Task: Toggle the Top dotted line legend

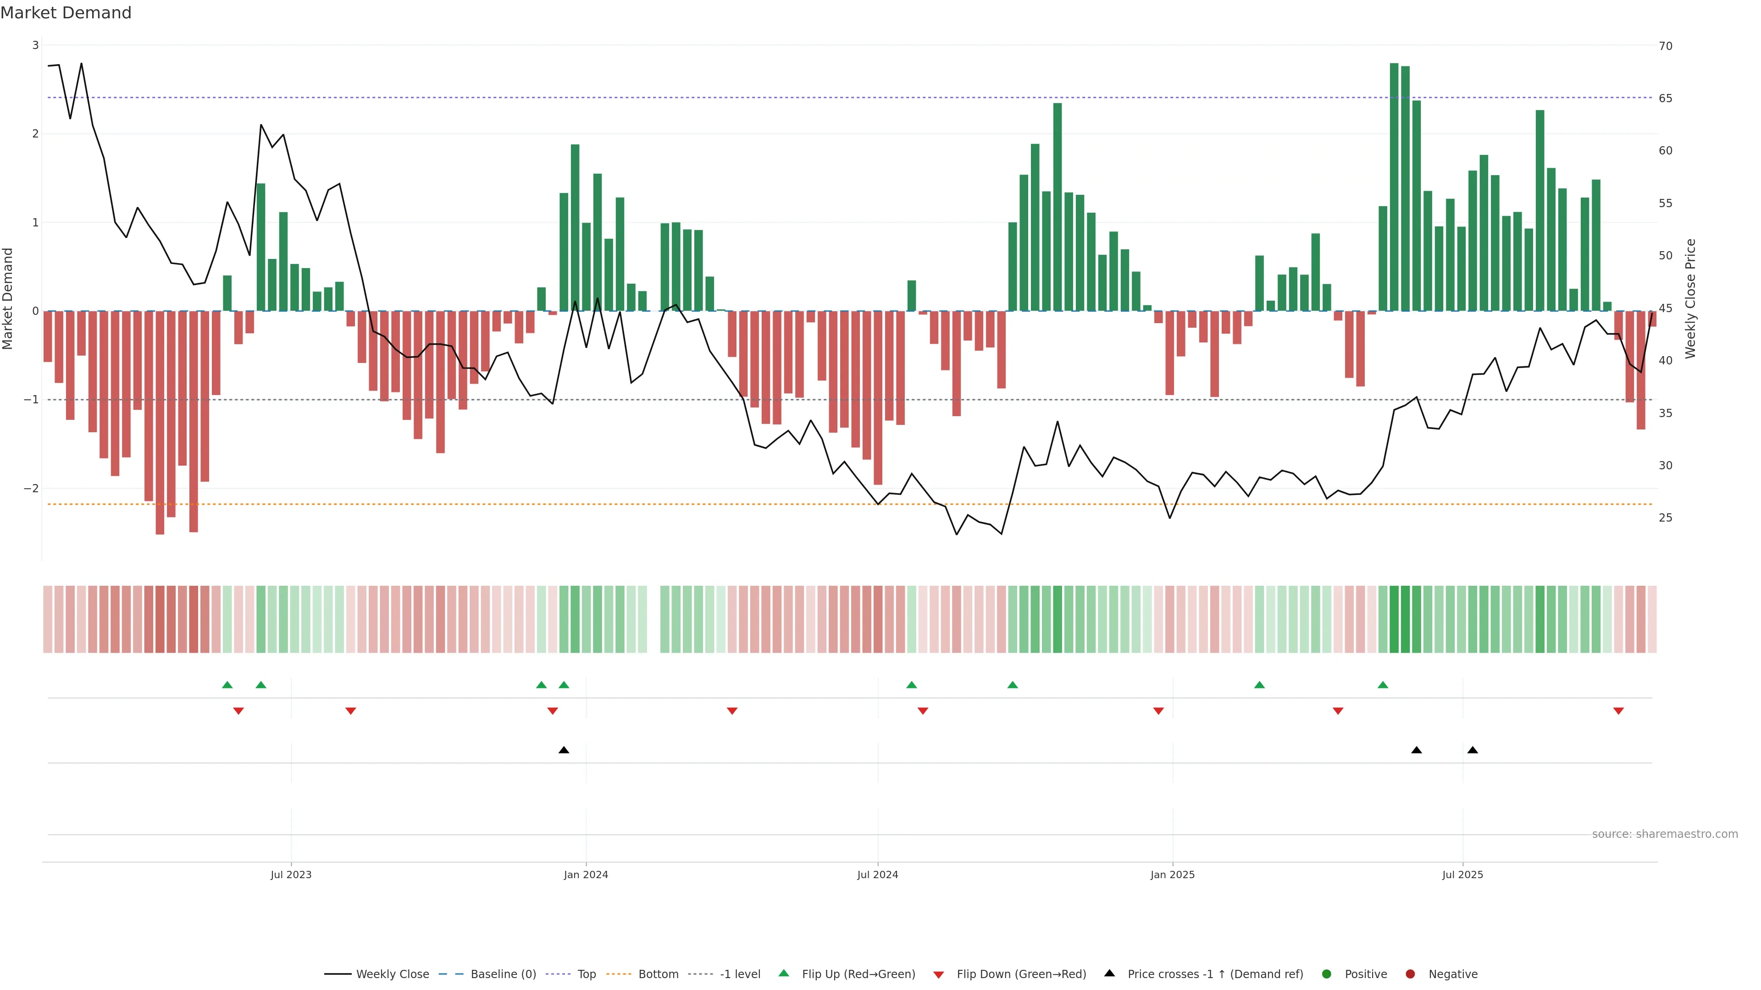Action: coord(586,974)
